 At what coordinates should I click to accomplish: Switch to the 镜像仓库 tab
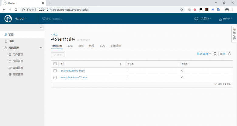57,46
